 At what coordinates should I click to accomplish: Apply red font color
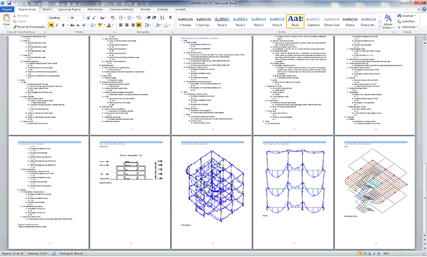pyautogui.click(x=108, y=25)
